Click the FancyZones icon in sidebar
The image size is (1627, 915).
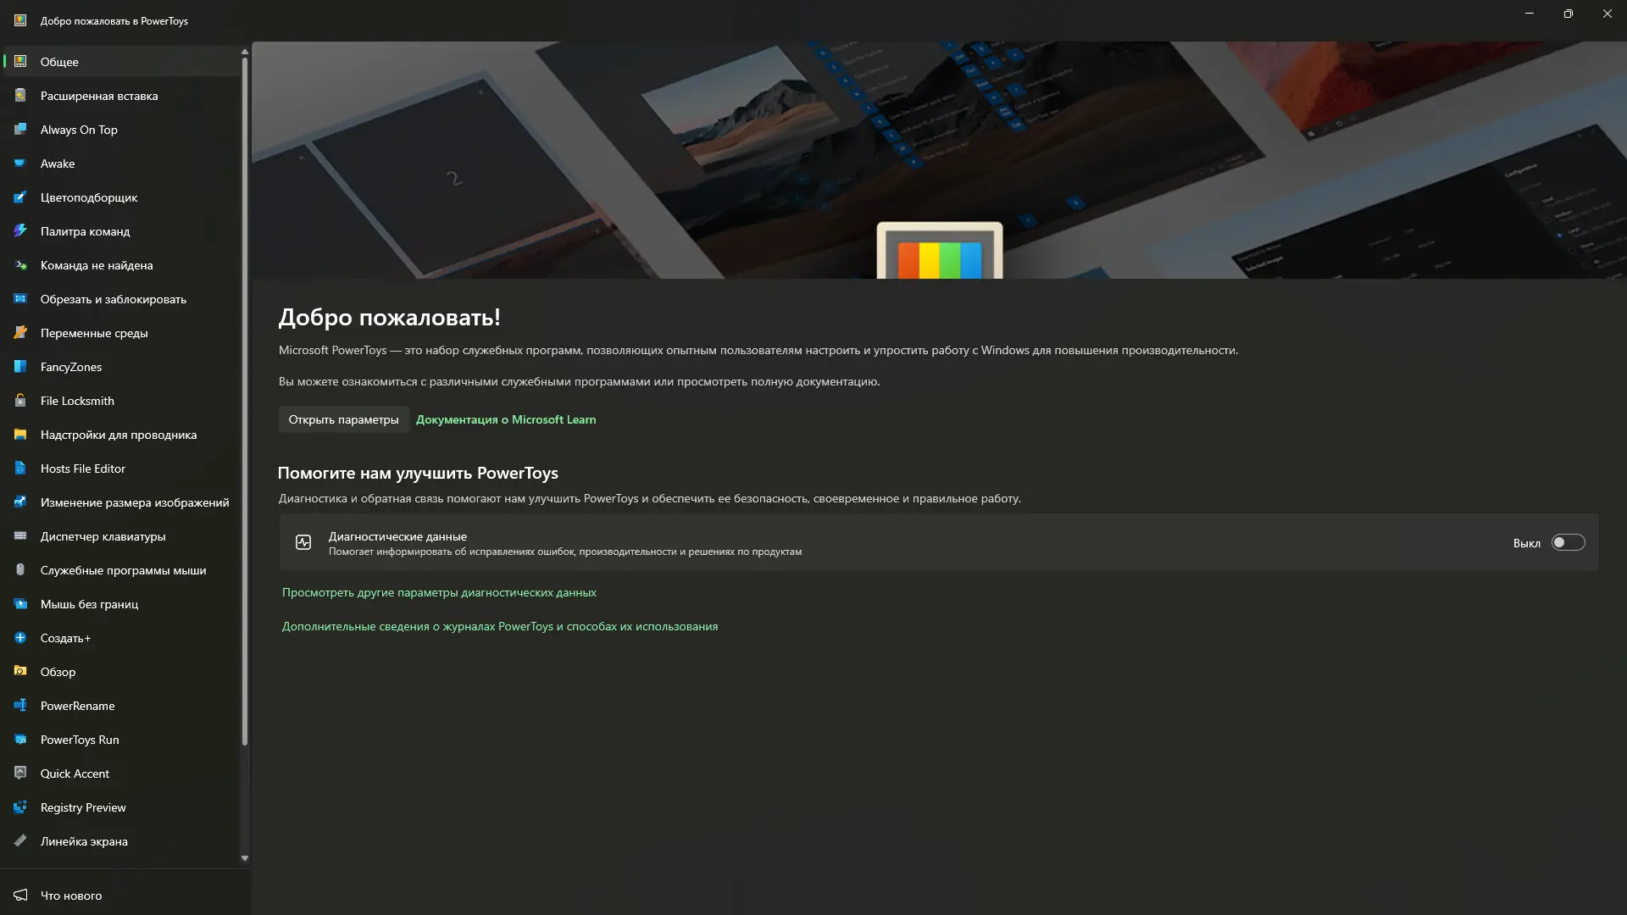[20, 367]
